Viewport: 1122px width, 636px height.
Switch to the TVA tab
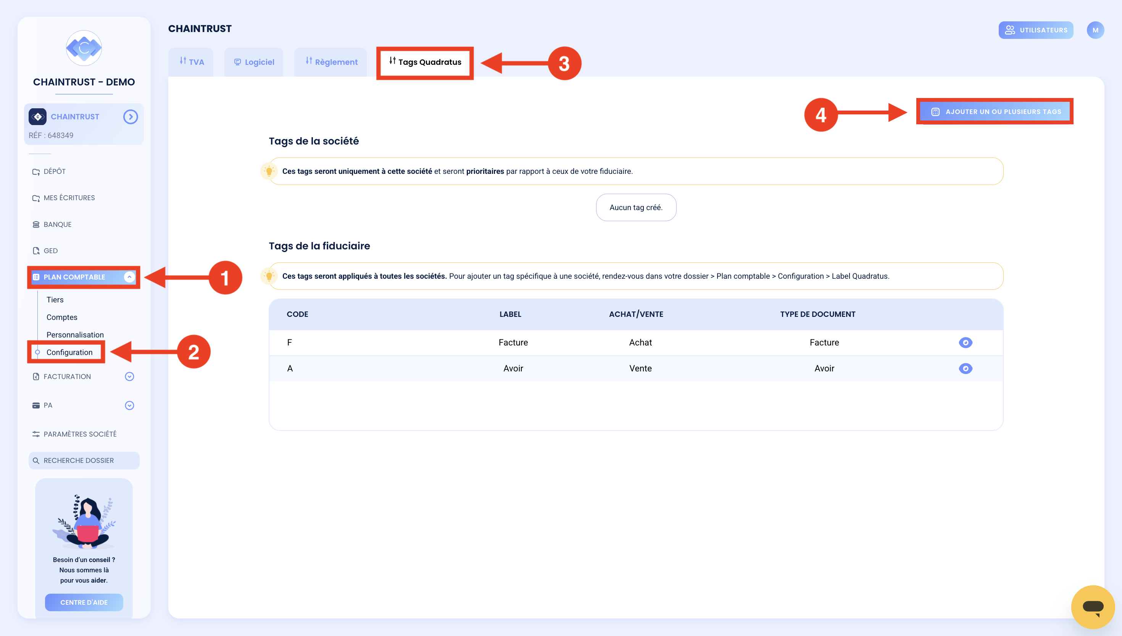tap(191, 62)
